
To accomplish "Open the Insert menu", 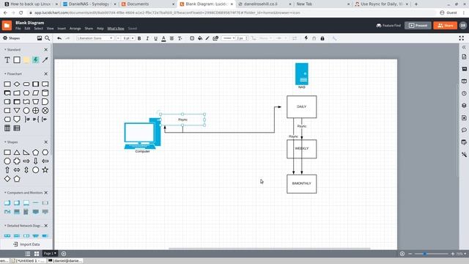I will [62, 29].
